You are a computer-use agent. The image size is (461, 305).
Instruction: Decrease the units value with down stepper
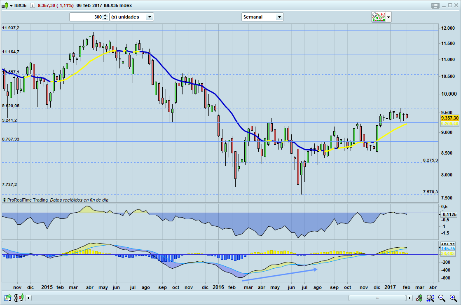pyautogui.click(x=105, y=19)
